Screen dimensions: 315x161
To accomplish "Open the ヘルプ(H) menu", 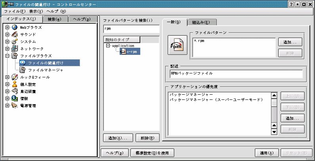I will tap(56, 11).
